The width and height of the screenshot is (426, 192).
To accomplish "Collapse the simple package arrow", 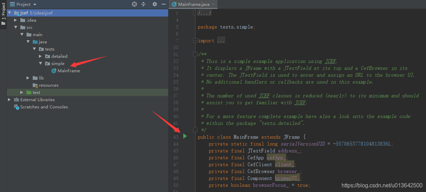I will 41,63.
